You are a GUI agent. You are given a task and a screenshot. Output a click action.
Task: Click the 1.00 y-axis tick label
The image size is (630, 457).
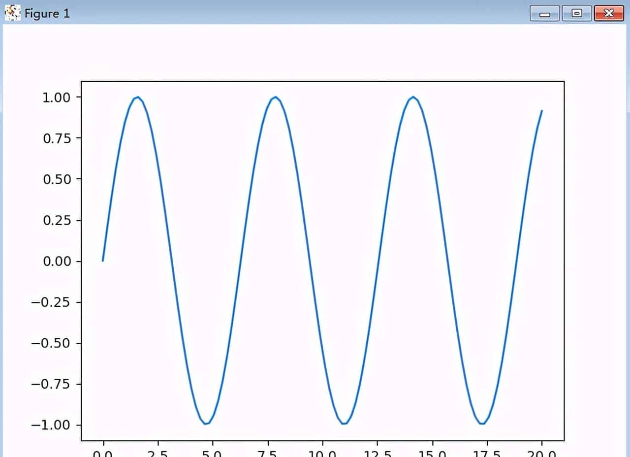coord(57,97)
